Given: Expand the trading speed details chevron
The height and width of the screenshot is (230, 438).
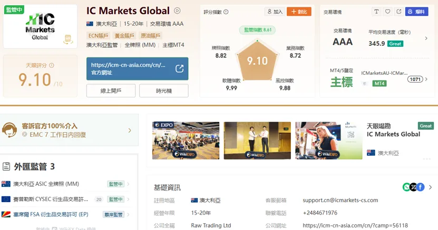Looking at the screenshot, I should click(x=426, y=38).
